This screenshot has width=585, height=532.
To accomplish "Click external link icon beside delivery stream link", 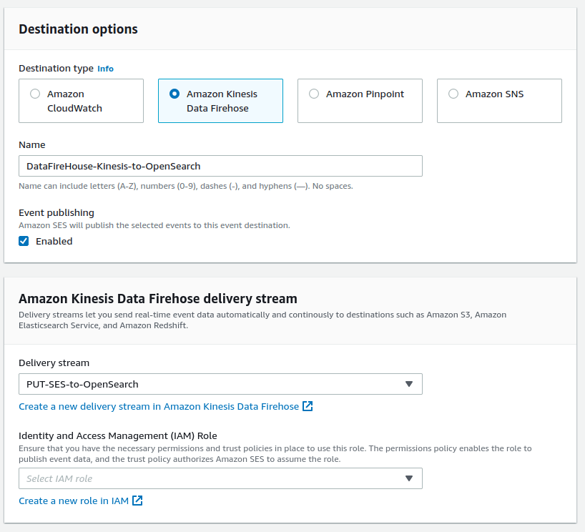I will click(308, 406).
